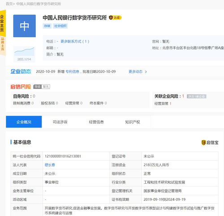The image size is (224, 216).
Task: Click the 存续 status tag
Action: (47, 26)
